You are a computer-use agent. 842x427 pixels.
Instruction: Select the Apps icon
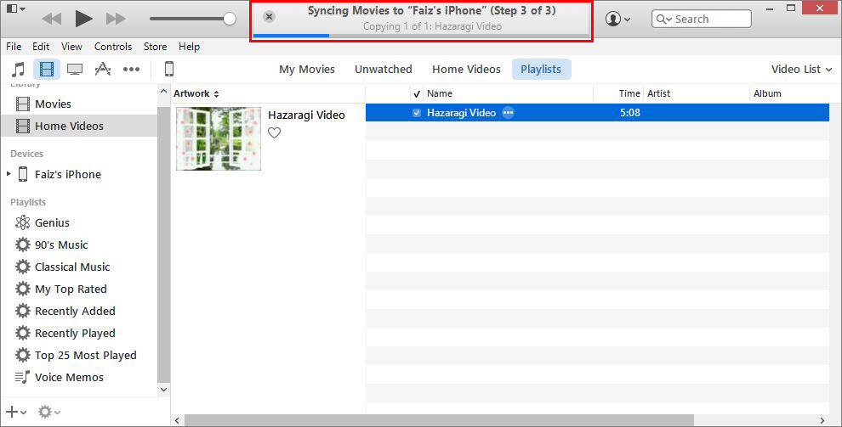click(x=103, y=69)
